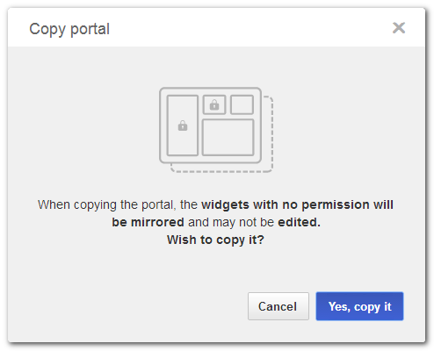Image resolution: width=434 pixels, height=351 pixels.
Task: Close the Copy portal dialog with X
Action: point(399,28)
